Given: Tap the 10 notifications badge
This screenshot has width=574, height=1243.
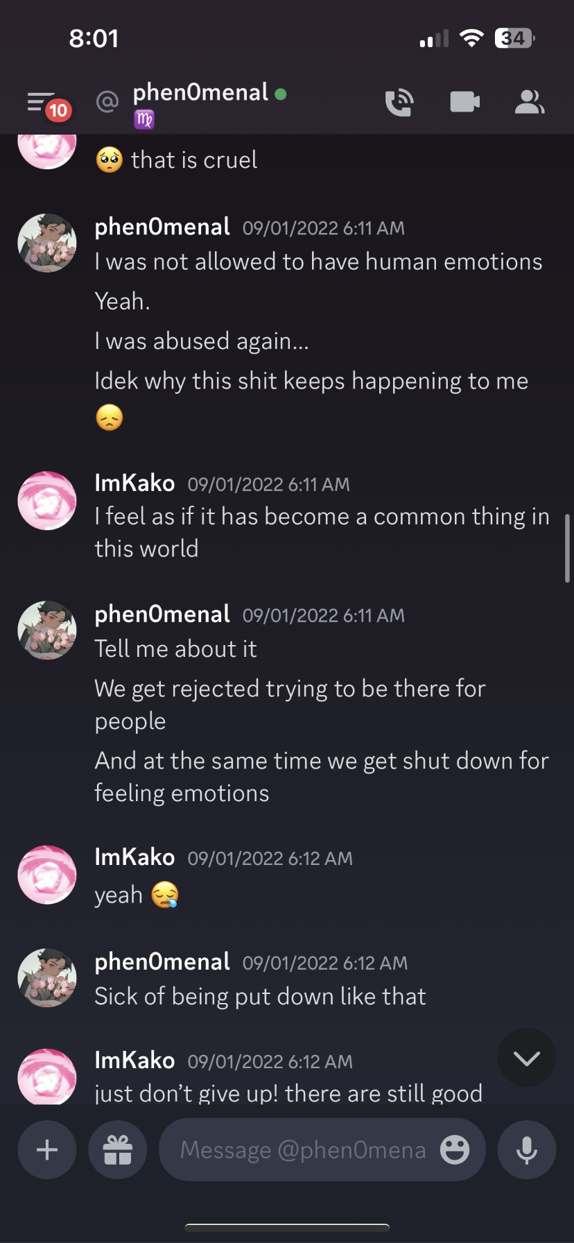Looking at the screenshot, I should click(x=58, y=110).
